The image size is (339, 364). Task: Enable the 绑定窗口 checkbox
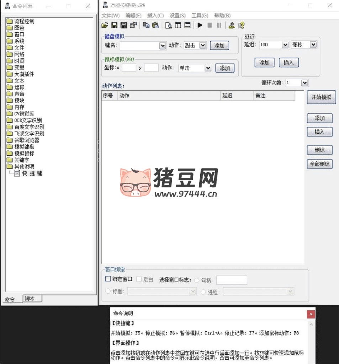(108, 279)
